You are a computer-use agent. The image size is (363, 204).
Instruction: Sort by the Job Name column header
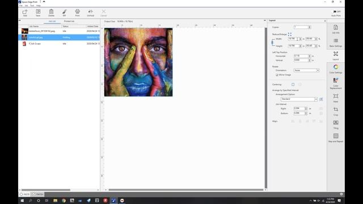pyautogui.click(x=45, y=27)
